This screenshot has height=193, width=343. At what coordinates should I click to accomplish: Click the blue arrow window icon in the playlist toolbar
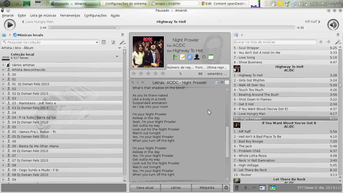click(262, 187)
